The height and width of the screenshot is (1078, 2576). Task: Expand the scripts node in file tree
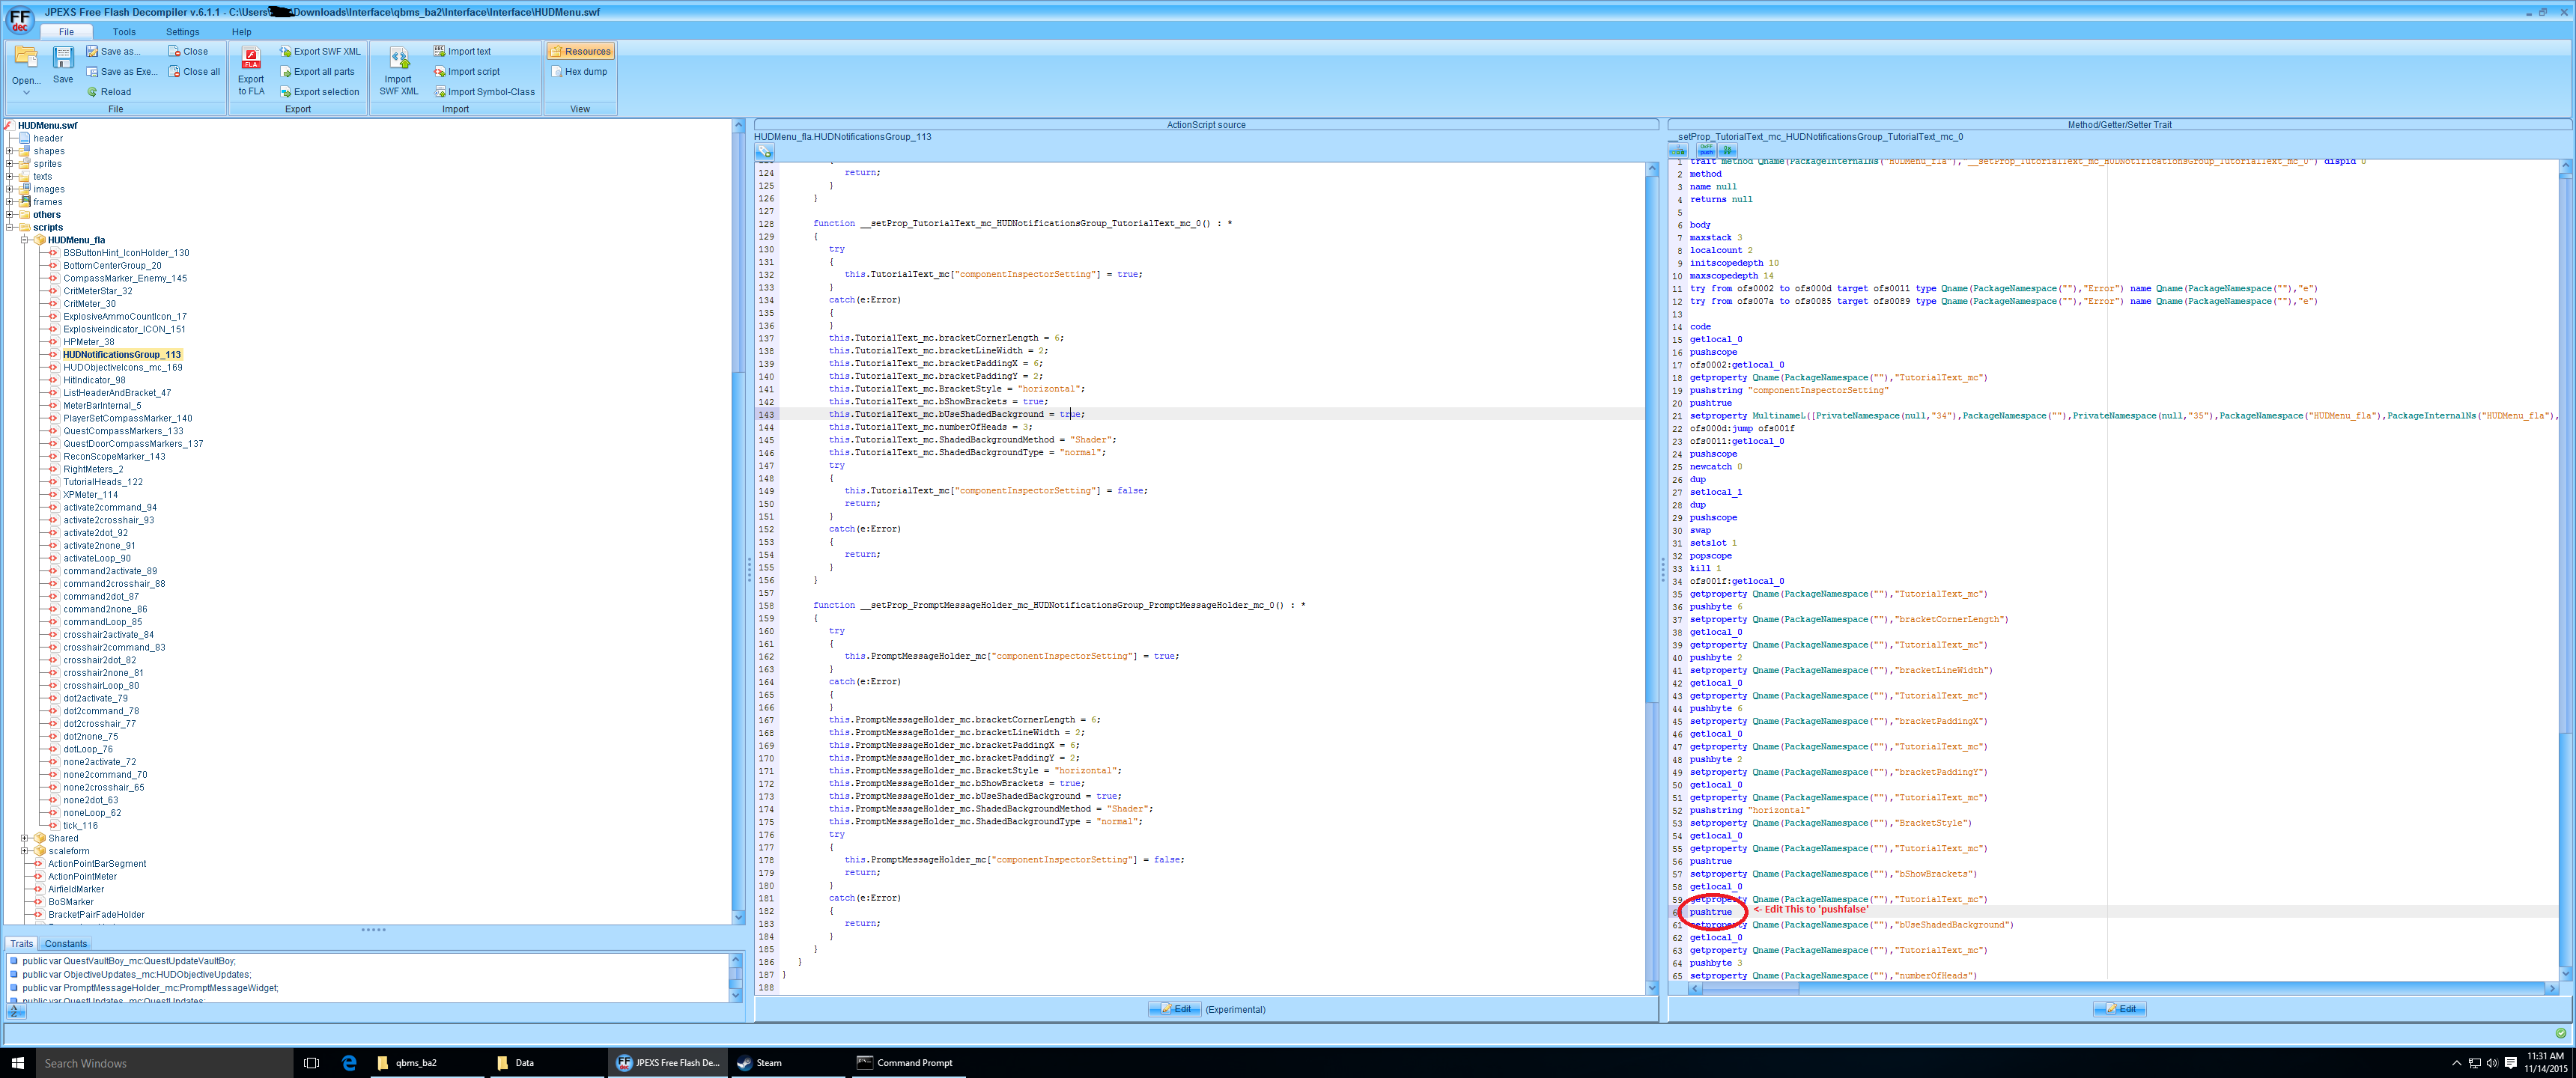[x=10, y=227]
